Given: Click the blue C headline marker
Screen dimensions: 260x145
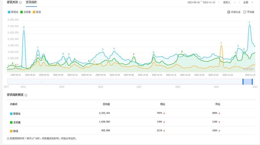Looking at the screenshot, I should pos(38,48).
